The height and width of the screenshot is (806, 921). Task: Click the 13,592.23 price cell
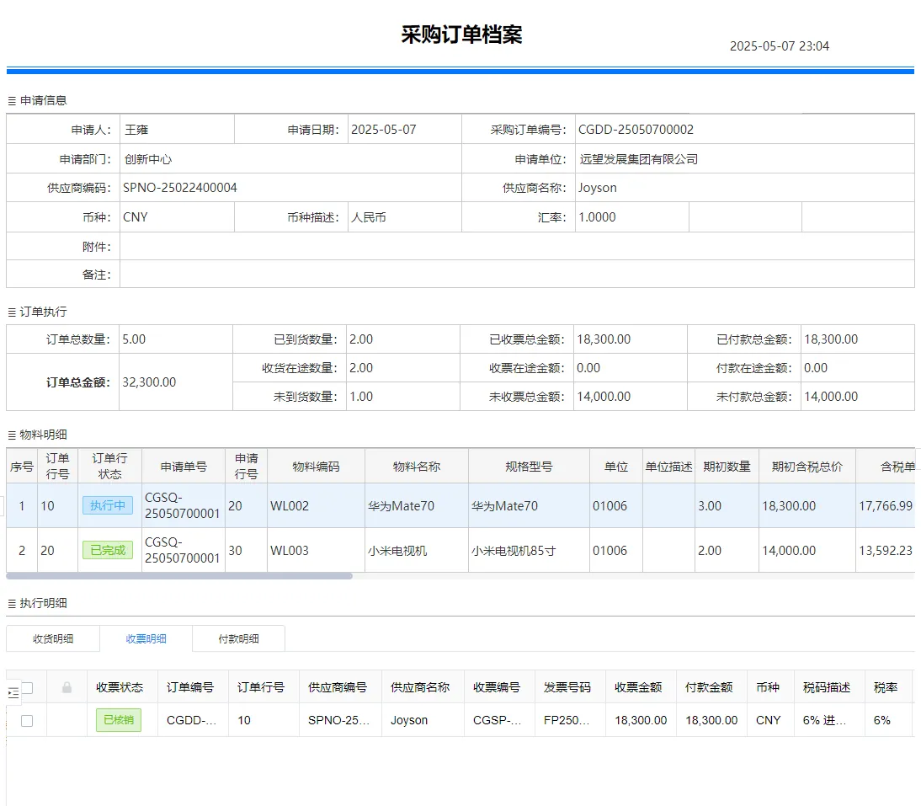[886, 551]
